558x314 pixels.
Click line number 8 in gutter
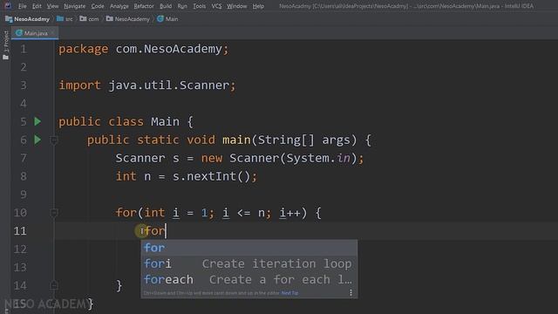[x=24, y=176]
